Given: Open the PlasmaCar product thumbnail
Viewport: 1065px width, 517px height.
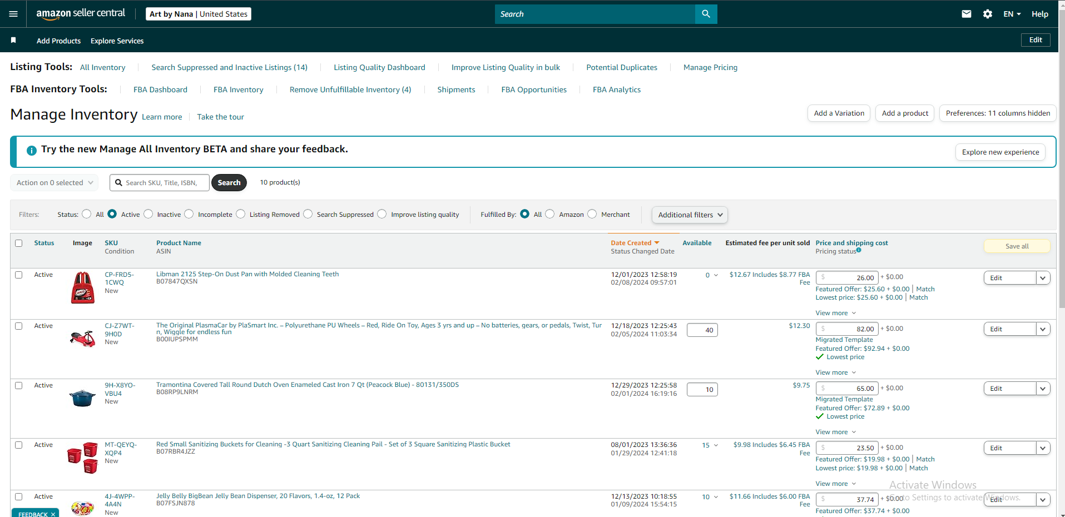Looking at the screenshot, I should point(82,338).
